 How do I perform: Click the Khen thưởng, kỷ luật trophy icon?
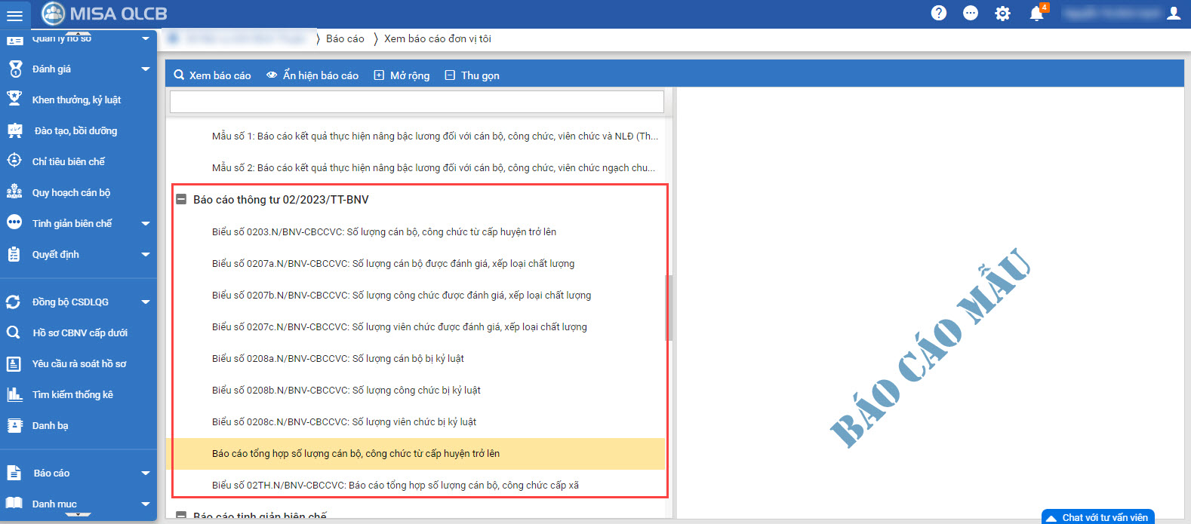[14, 99]
